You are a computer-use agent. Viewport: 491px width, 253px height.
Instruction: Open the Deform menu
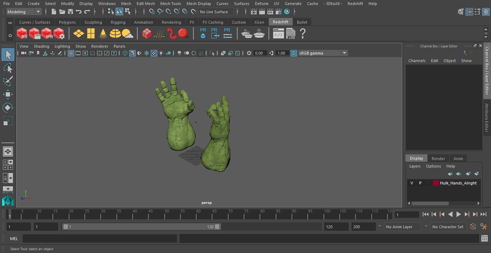coord(261,4)
